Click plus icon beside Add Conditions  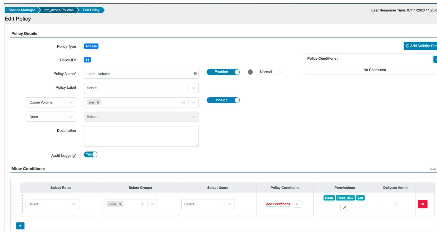point(297,204)
